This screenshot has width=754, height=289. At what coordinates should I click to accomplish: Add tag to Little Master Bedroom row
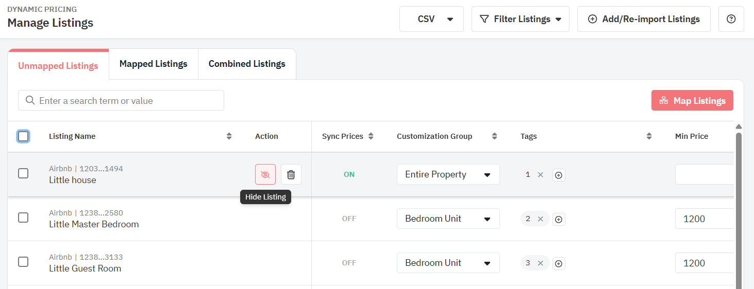pos(559,220)
